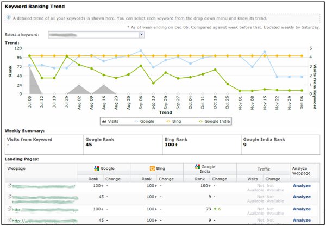
Task: Click the 'Keyword Ranking Trend' heading
Action: pos(35,7)
